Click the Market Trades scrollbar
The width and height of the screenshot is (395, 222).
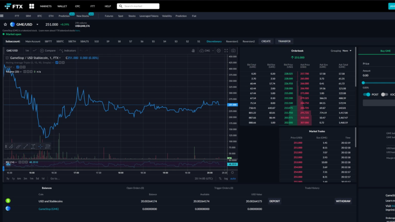click(x=356, y=138)
